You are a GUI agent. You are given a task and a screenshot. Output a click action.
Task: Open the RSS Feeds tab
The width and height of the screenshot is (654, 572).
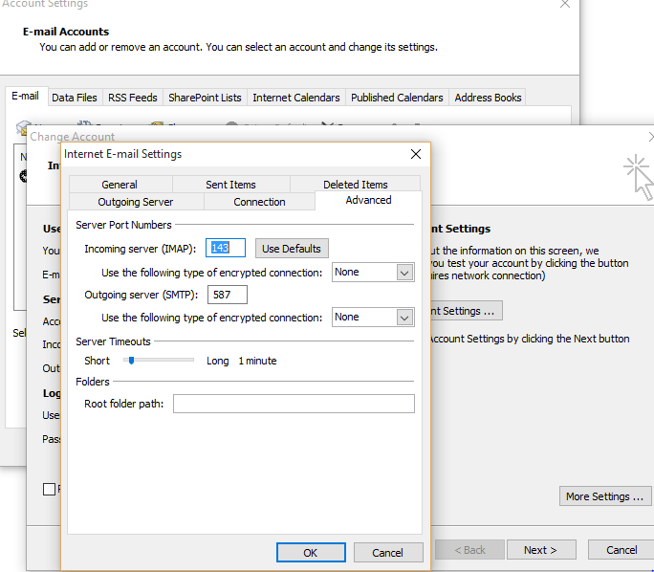click(133, 98)
